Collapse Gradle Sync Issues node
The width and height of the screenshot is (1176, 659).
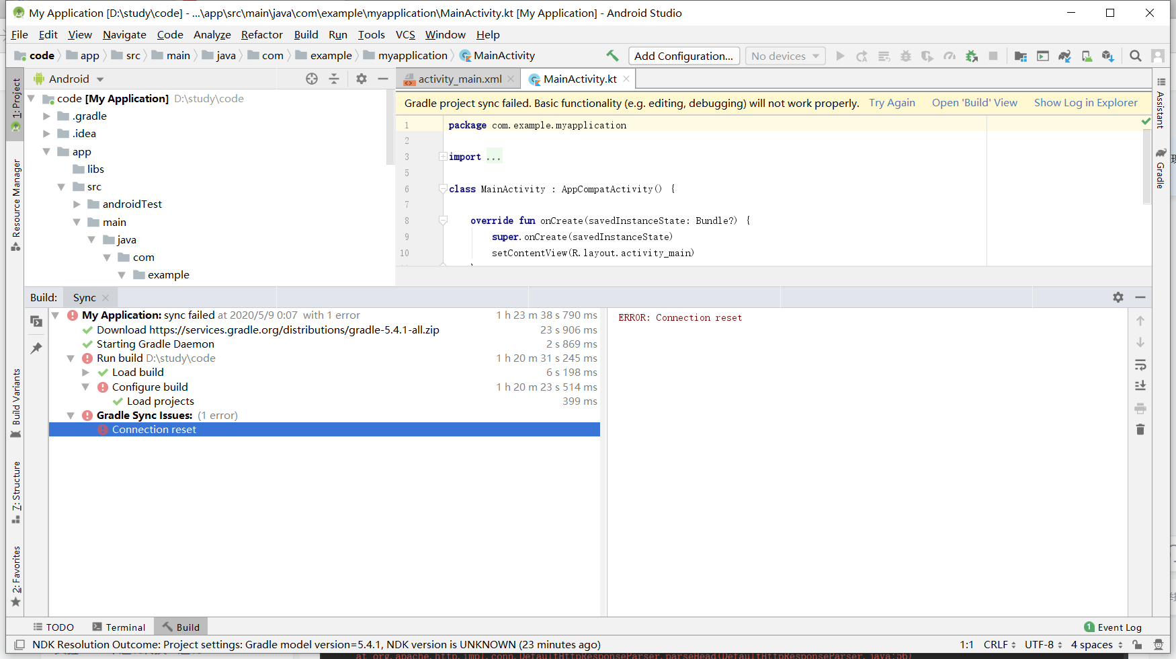pyautogui.click(x=70, y=416)
